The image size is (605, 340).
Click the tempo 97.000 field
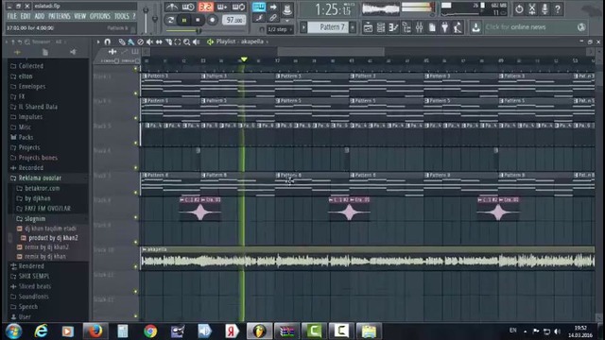233,20
